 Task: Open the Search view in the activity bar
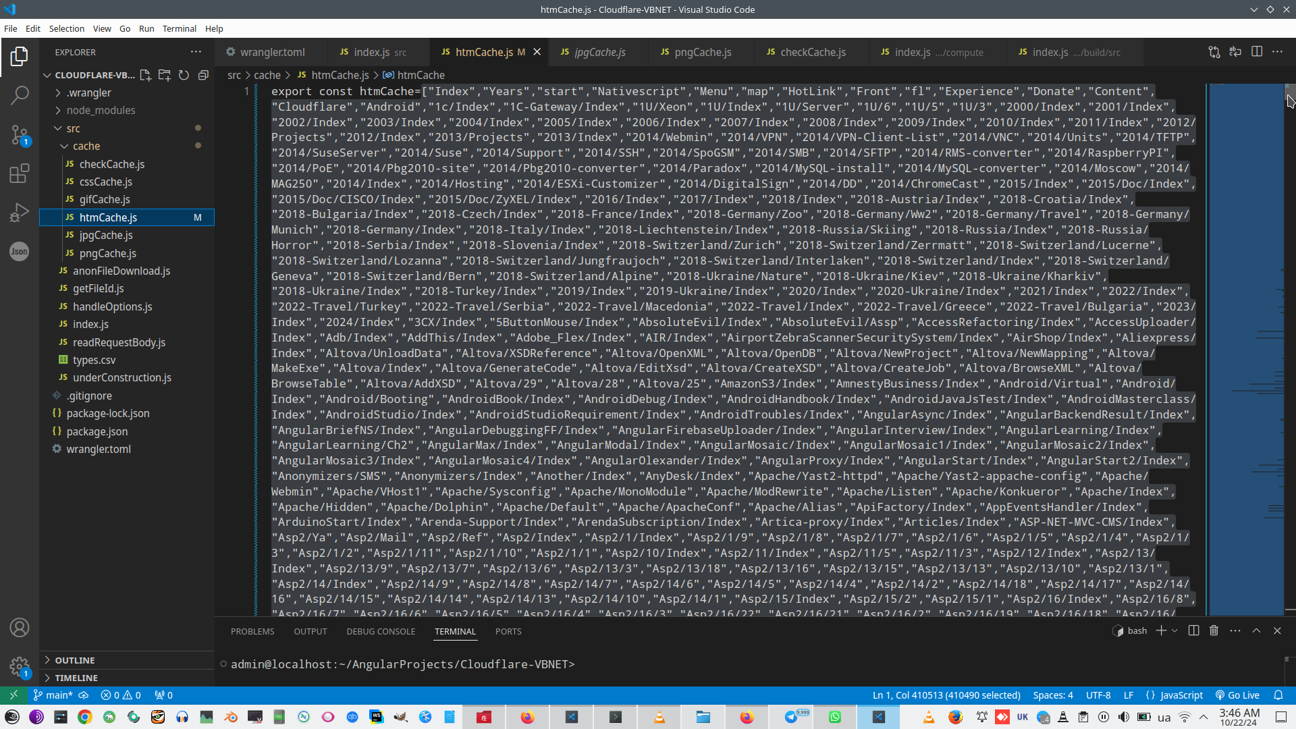click(x=20, y=95)
